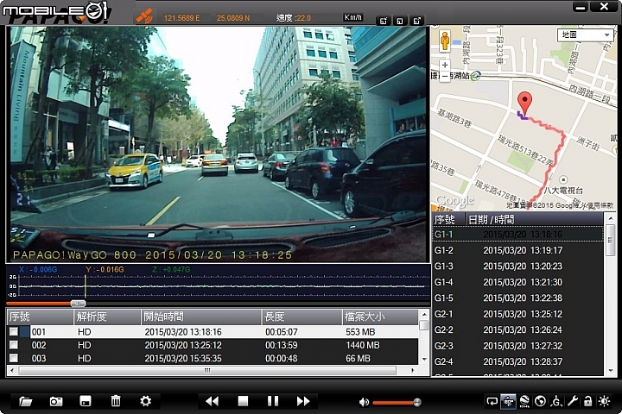Zoom in on map with plus button

445,65
